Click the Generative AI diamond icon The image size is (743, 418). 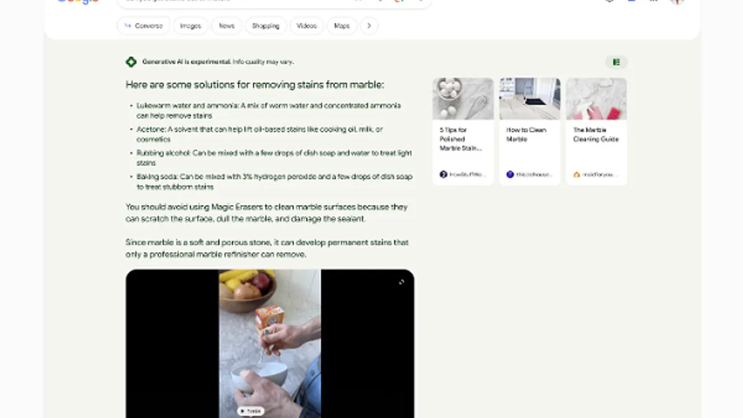pos(131,62)
